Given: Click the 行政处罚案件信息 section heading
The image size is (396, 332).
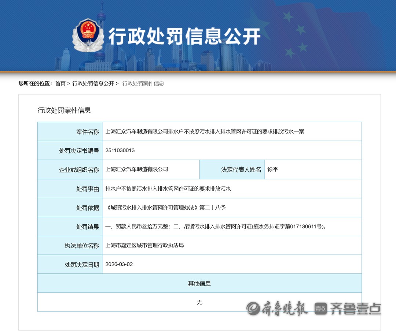Looking at the screenshot, I should (x=64, y=110).
